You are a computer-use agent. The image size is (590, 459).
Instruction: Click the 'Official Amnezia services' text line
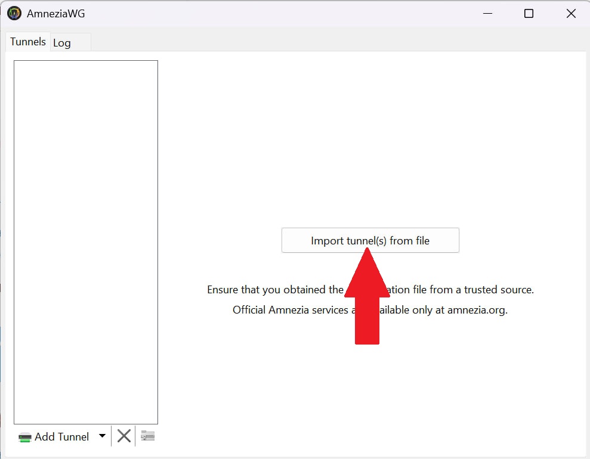tap(370, 310)
